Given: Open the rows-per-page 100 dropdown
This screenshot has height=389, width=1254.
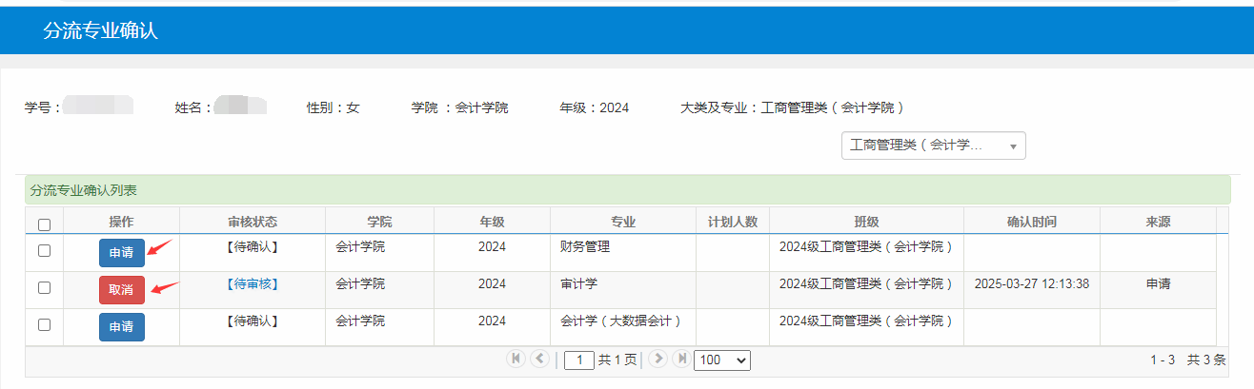Looking at the screenshot, I should [x=722, y=360].
